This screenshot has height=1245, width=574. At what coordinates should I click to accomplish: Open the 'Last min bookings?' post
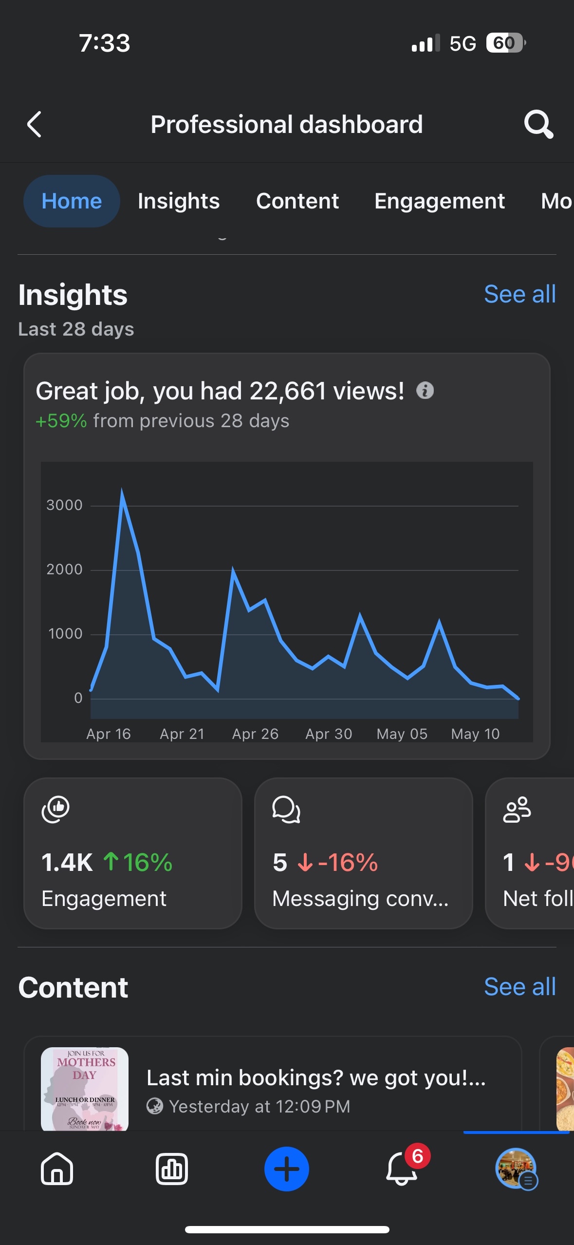316,1078
